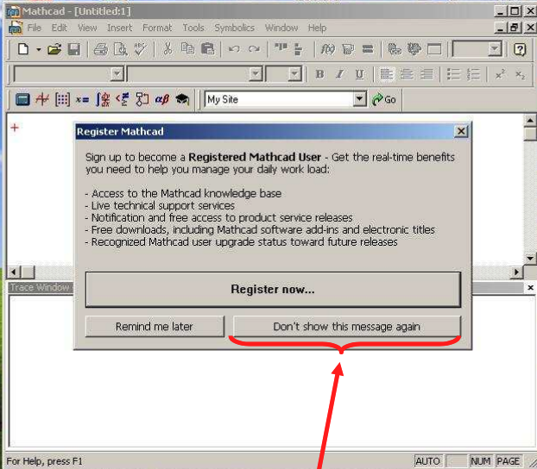The height and width of the screenshot is (469, 537).
Task: Expand the zoom level dropdown
Action: (494, 50)
